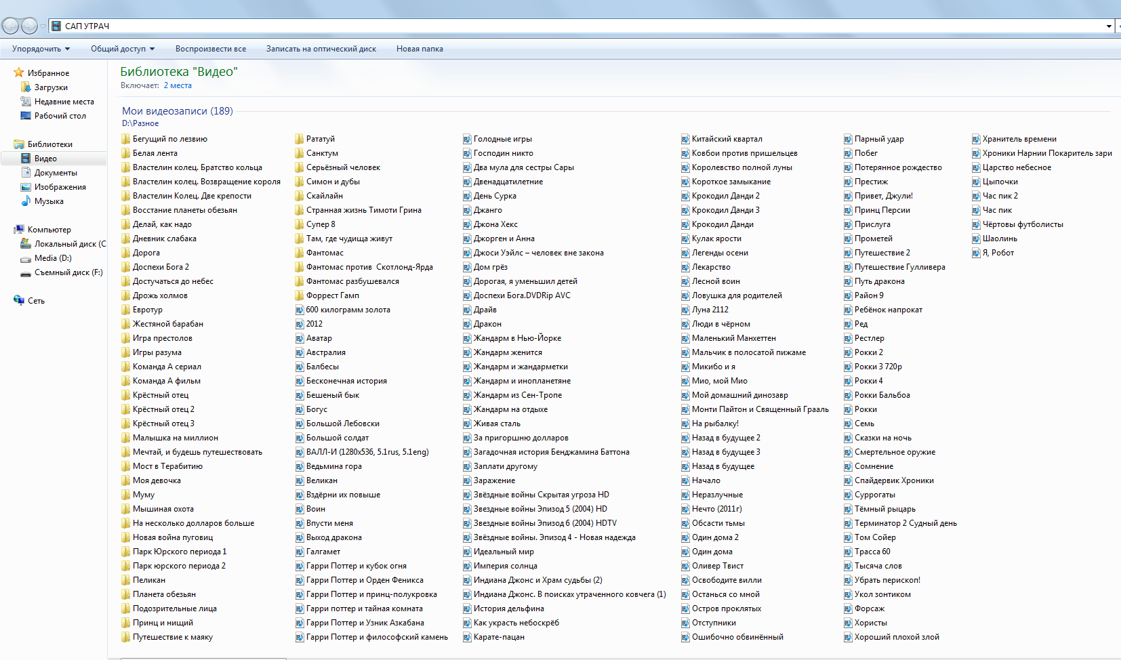The width and height of the screenshot is (1121, 660).
Task: Select Компьютер in navigation pane
Action: point(49,230)
